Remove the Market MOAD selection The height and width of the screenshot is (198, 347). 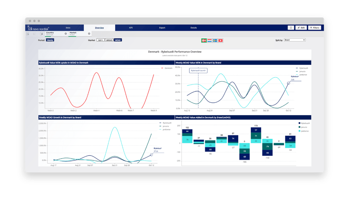89,34
